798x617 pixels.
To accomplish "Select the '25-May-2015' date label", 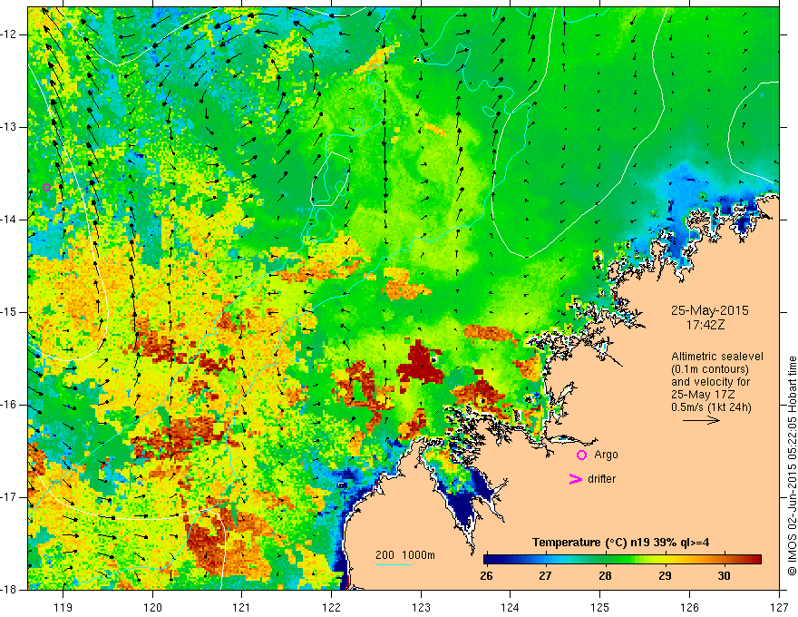I will coord(709,310).
